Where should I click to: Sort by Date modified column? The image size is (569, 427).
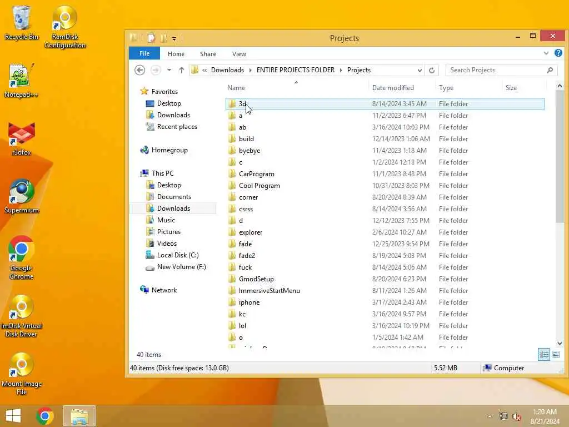[402, 87]
